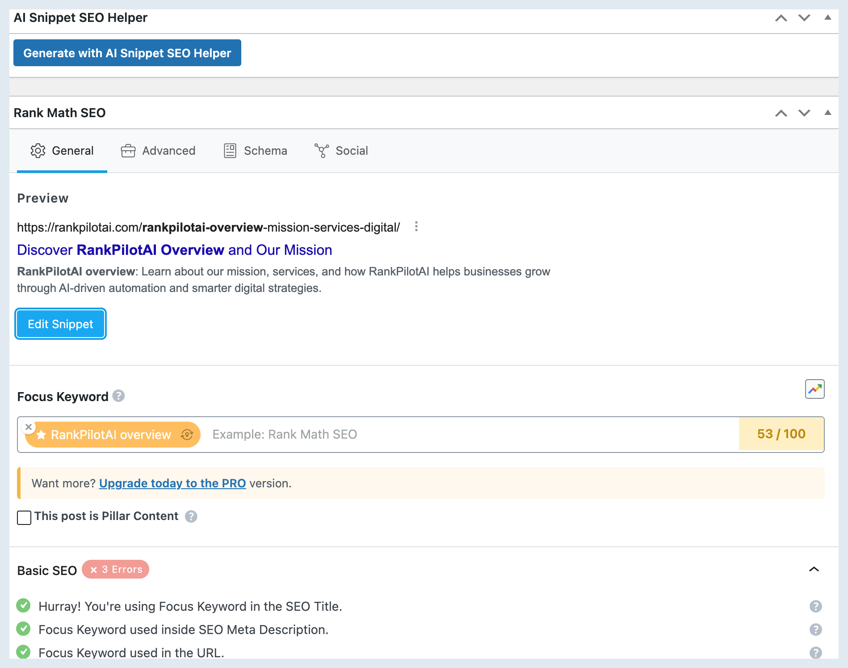Click the preview URL text

coord(209,228)
